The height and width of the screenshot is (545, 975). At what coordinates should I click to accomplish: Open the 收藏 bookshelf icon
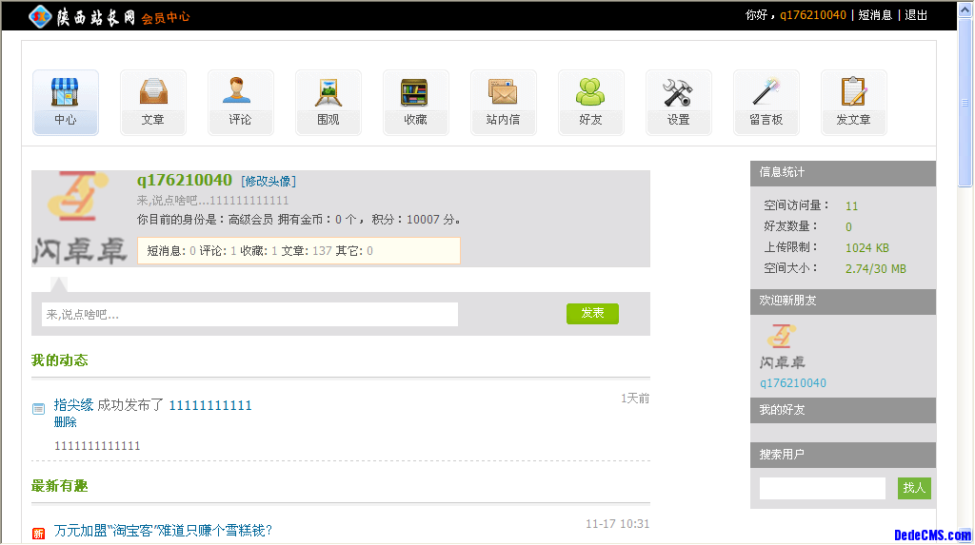(x=415, y=103)
